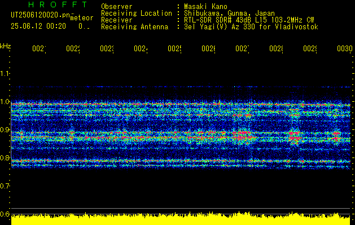Click the faint blue line near 1.05 kHz
Viewport: 355px width, 225px height.
point(181,87)
